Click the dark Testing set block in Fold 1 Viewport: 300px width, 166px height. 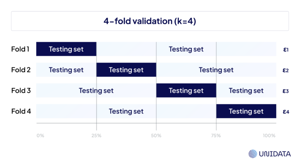tap(66, 49)
